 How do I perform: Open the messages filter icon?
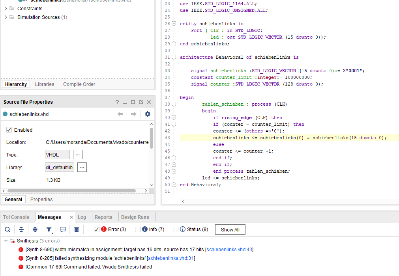point(49,230)
